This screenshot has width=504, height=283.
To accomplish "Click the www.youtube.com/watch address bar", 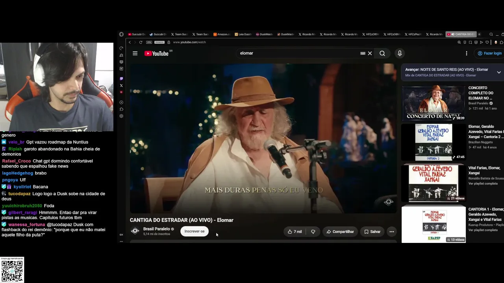I will 189,42.
